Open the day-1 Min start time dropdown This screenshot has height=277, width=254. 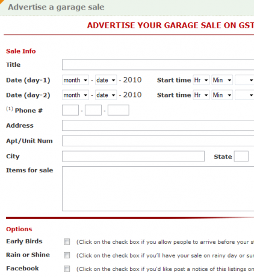coord(222,80)
